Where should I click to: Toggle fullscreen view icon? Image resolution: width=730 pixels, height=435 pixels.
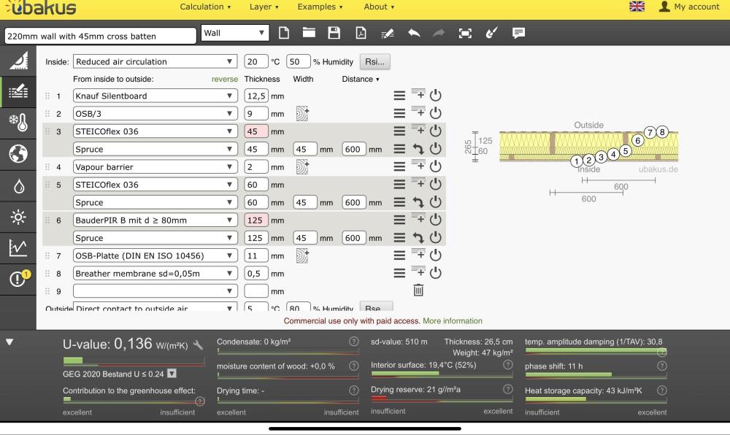(464, 33)
